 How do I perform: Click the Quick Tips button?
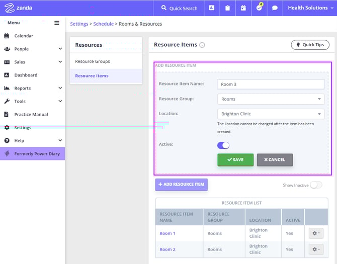[x=310, y=45]
